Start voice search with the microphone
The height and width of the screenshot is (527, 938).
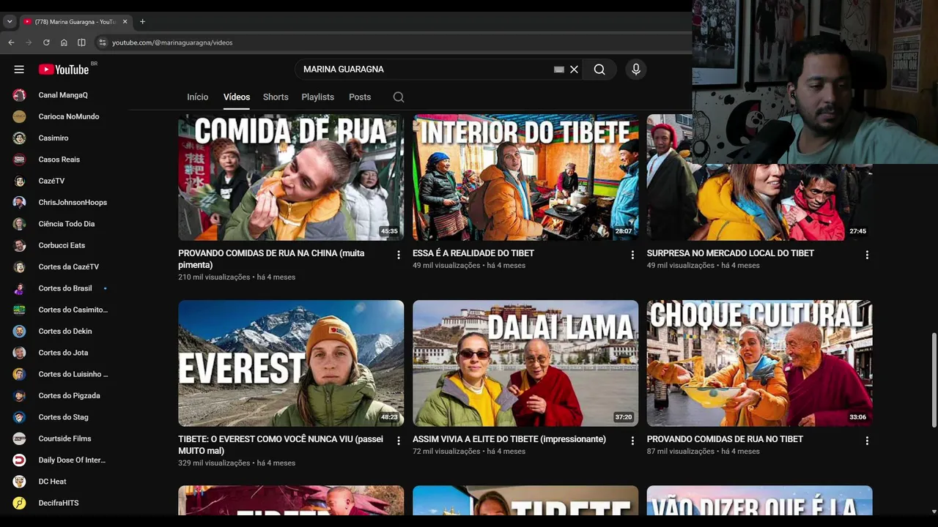click(x=636, y=70)
